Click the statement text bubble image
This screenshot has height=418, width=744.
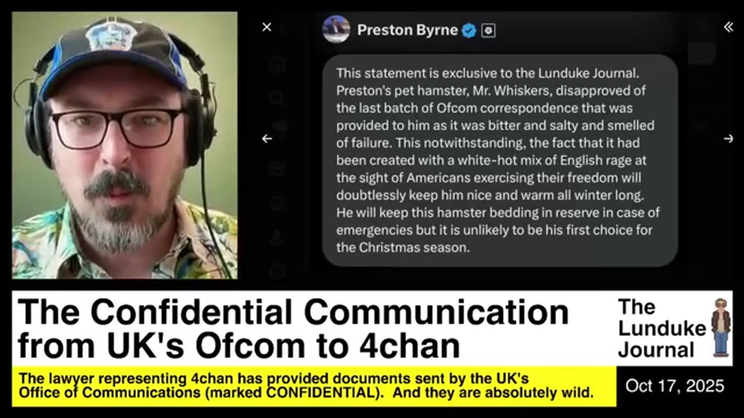coord(500,160)
